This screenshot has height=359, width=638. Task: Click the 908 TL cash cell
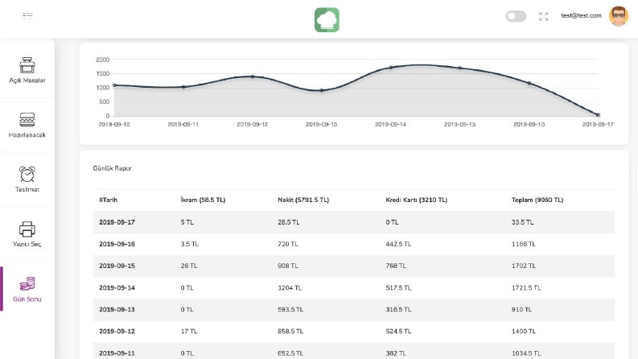(x=288, y=266)
